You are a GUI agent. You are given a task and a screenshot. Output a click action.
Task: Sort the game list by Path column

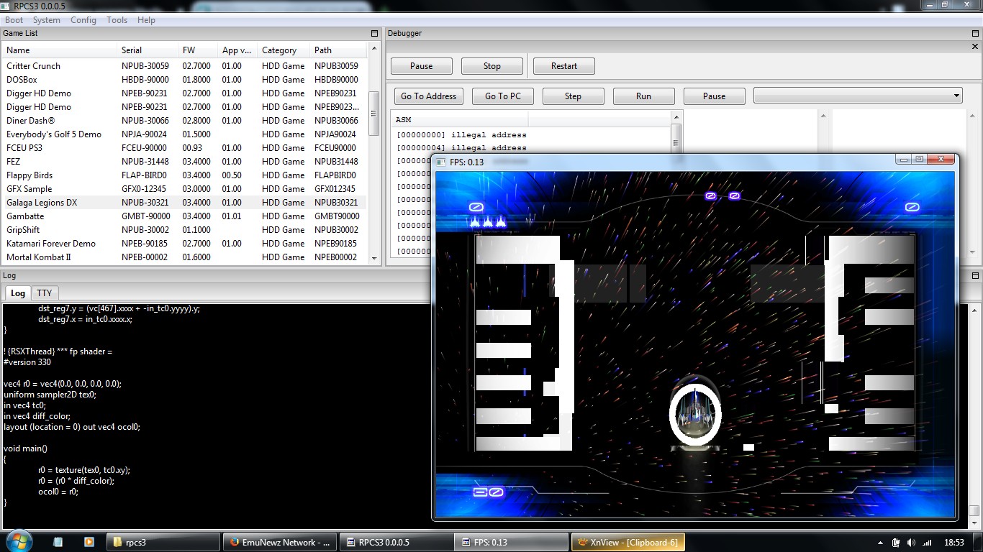pos(339,50)
